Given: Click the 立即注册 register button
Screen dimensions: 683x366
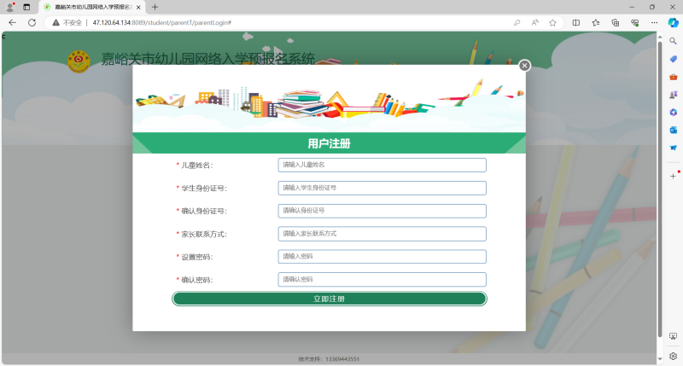Looking at the screenshot, I should 330,299.
